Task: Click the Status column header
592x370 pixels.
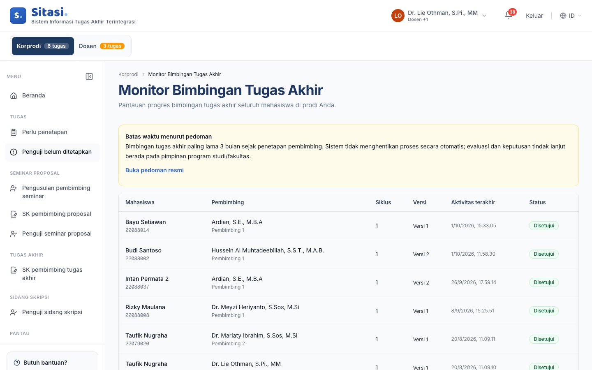Action: [537, 202]
